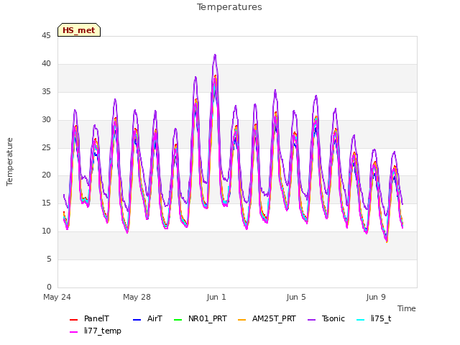
Task: Click the 10 y-axis tick label
Action: pos(46,231)
